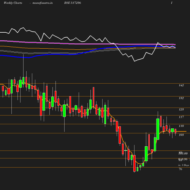Viewport: 190px width, 190px height.
Task: Click the 'BSE 517236' symbol label
Action: point(73,3)
